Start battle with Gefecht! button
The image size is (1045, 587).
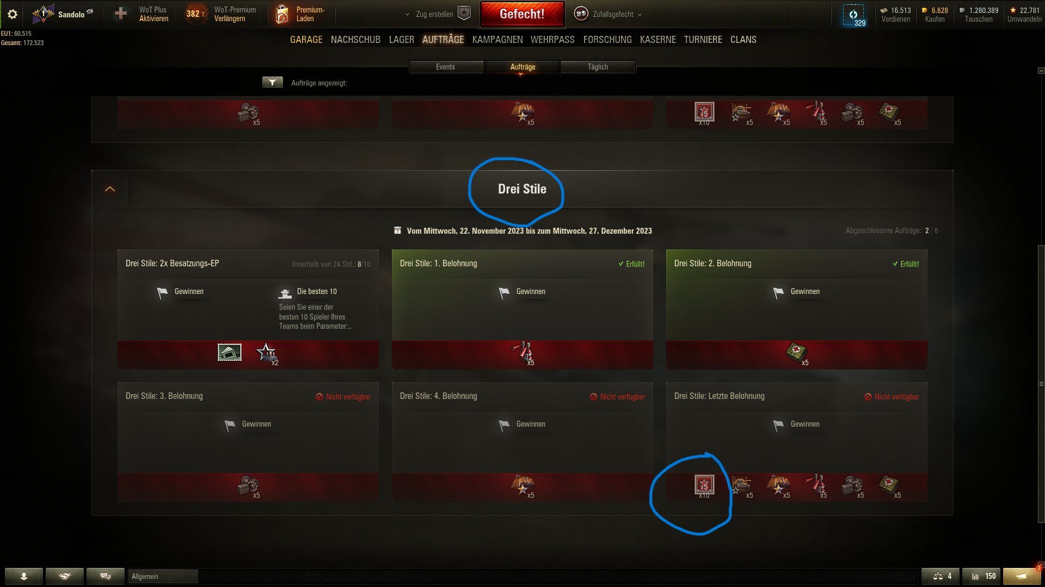pyautogui.click(x=522, y=14)
